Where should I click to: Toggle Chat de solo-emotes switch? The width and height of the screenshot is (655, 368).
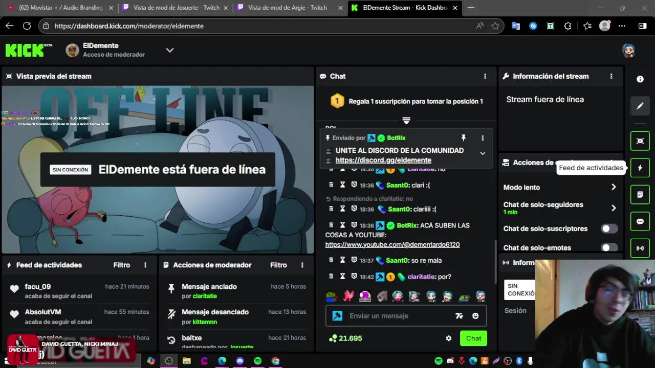[x=609, y=247]
